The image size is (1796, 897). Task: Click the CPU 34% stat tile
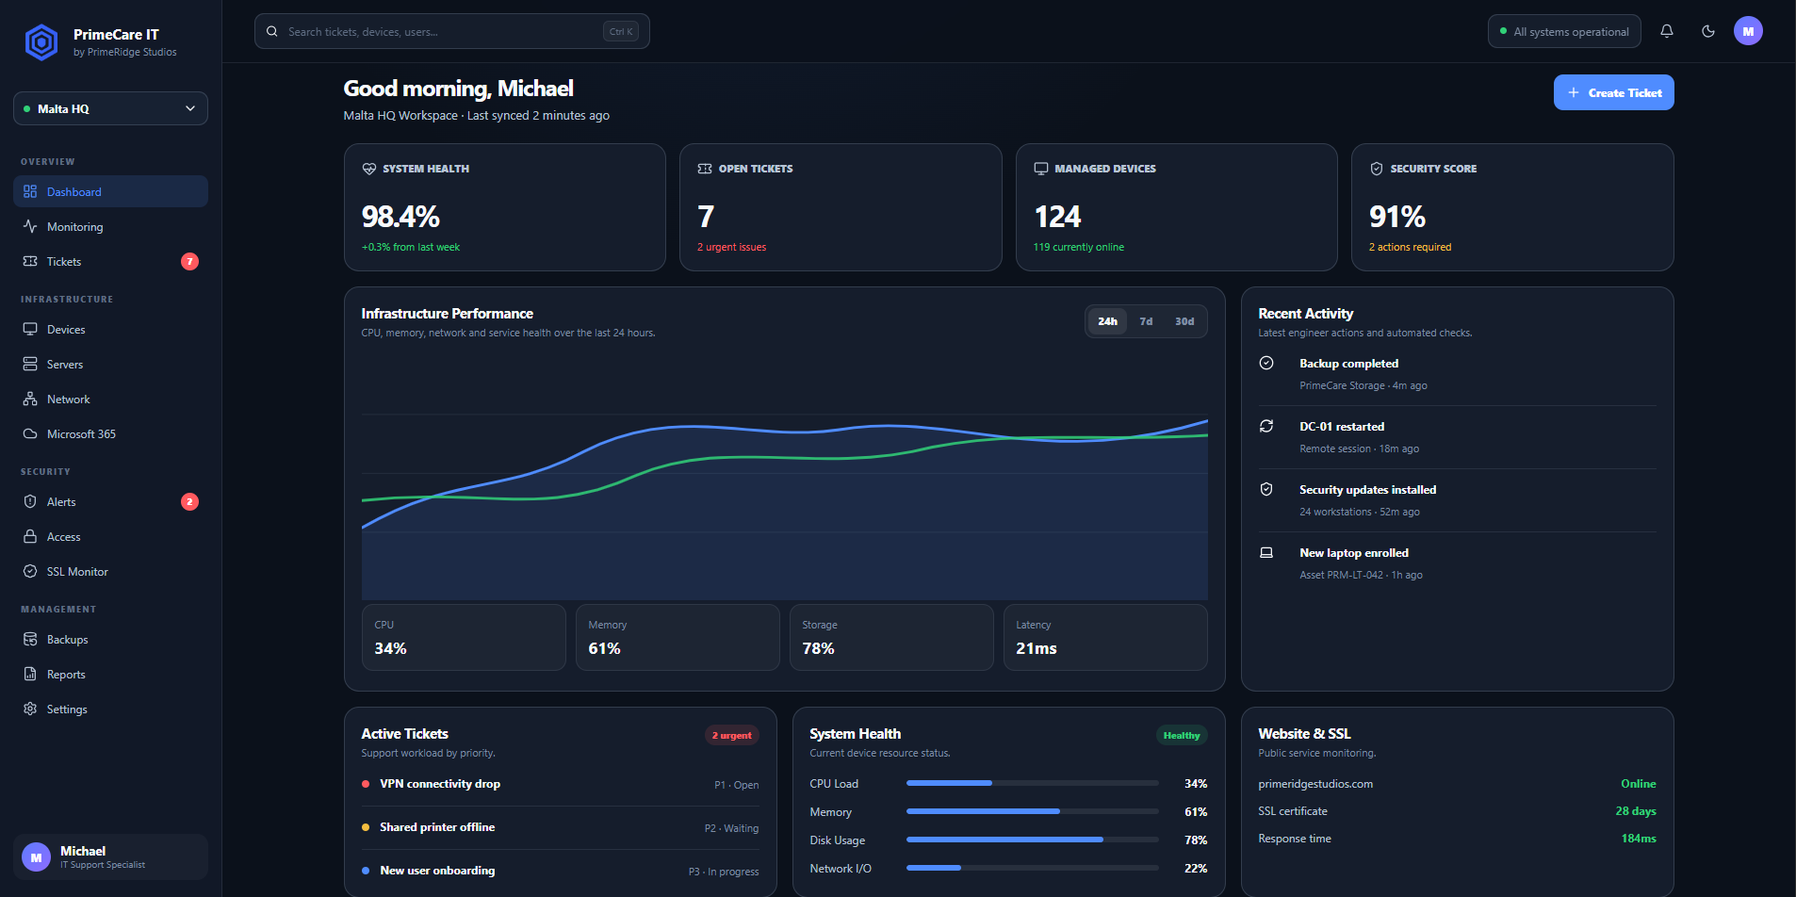point(464,637)
